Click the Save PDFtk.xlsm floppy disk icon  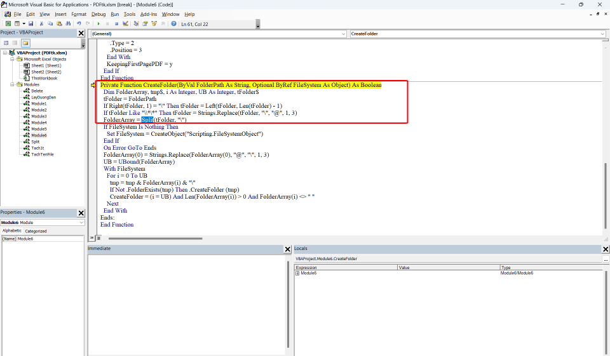tap(31, 23)
